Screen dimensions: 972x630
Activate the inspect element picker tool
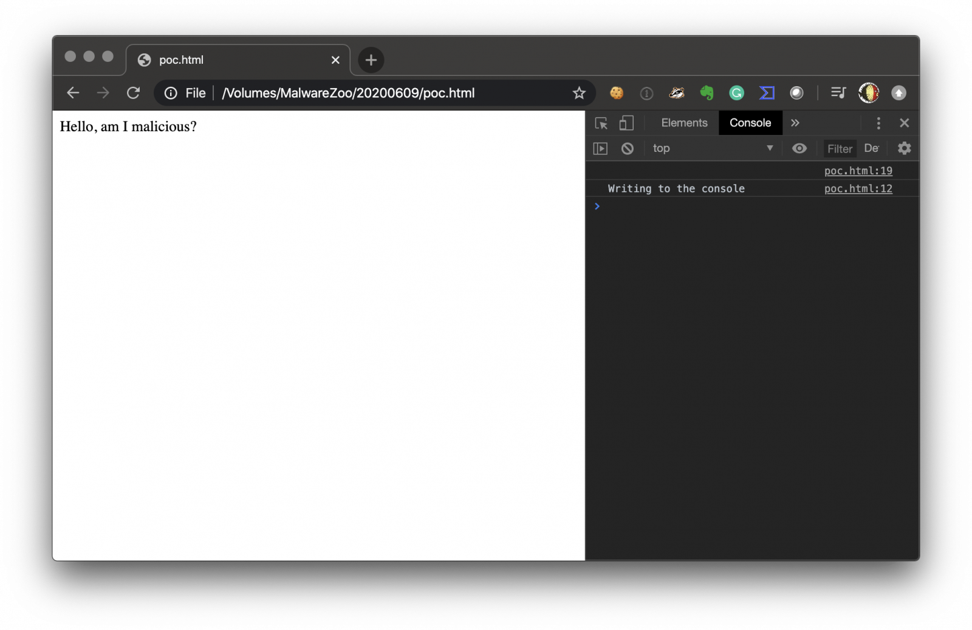coord(601,123)
